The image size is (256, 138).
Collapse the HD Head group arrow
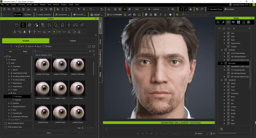pyautogui.click(x=222, y=63)
